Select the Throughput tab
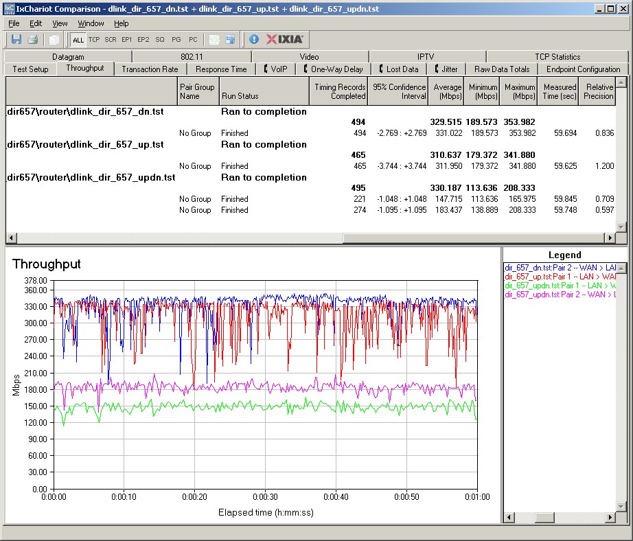 [x=85, y=68]
